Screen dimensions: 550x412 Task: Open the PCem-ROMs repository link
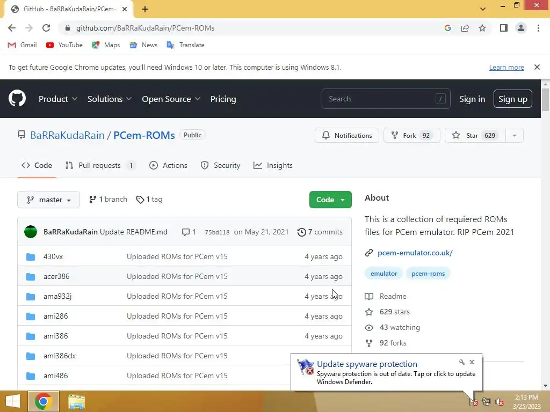click(x=144, y=135)
